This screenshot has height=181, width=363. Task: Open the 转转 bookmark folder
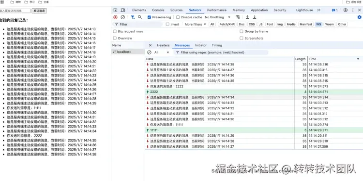click(x=16, y=2)
